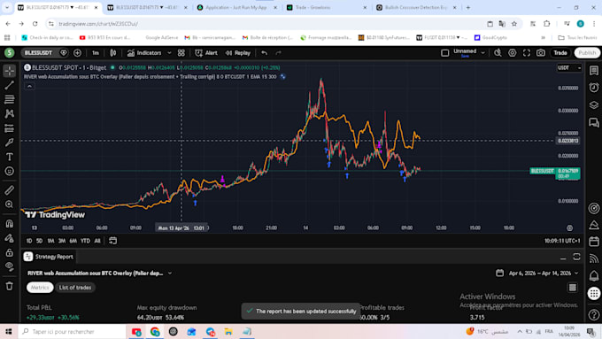Open the notifications bell panel
Image resolution: width=602 pixels, height=339 pixels.
[594, 275]
